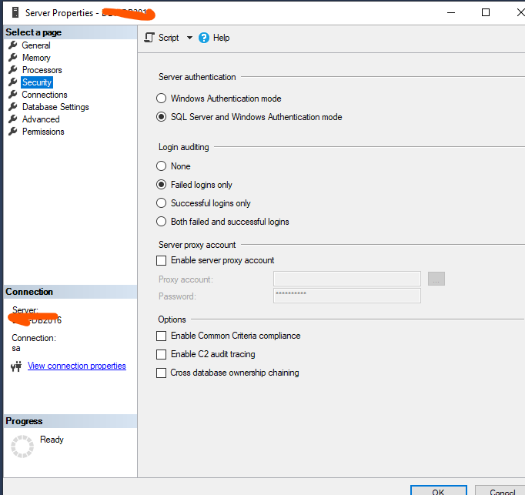
Task: Click the 'Options' section label
Action: [x=172, y=319]
